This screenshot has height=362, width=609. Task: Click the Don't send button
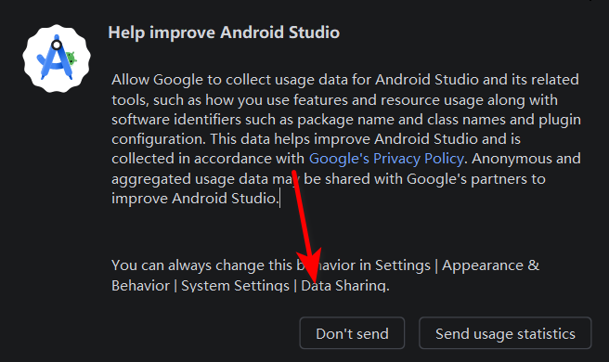coord(352,333)
